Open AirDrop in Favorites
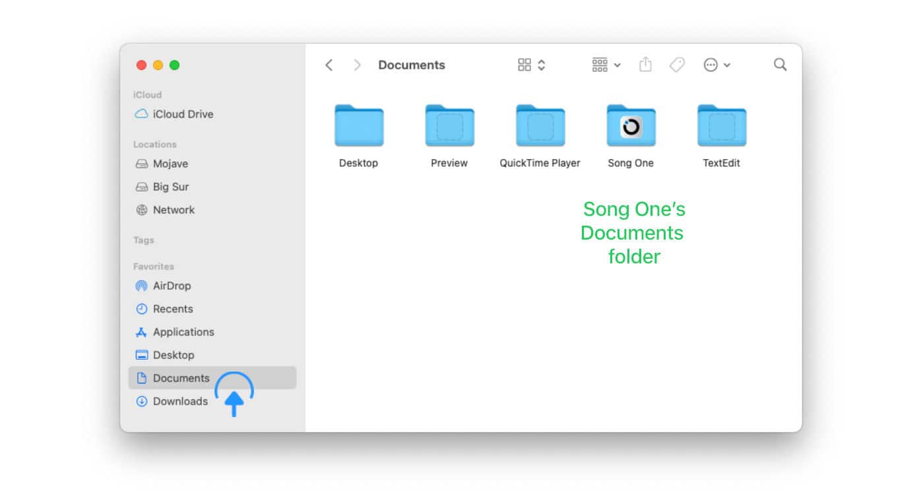The width and height of the screenshot is (919, 495). point(172,286)
